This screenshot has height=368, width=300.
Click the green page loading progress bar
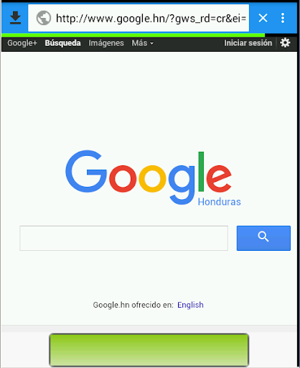(x=133, y=35)
